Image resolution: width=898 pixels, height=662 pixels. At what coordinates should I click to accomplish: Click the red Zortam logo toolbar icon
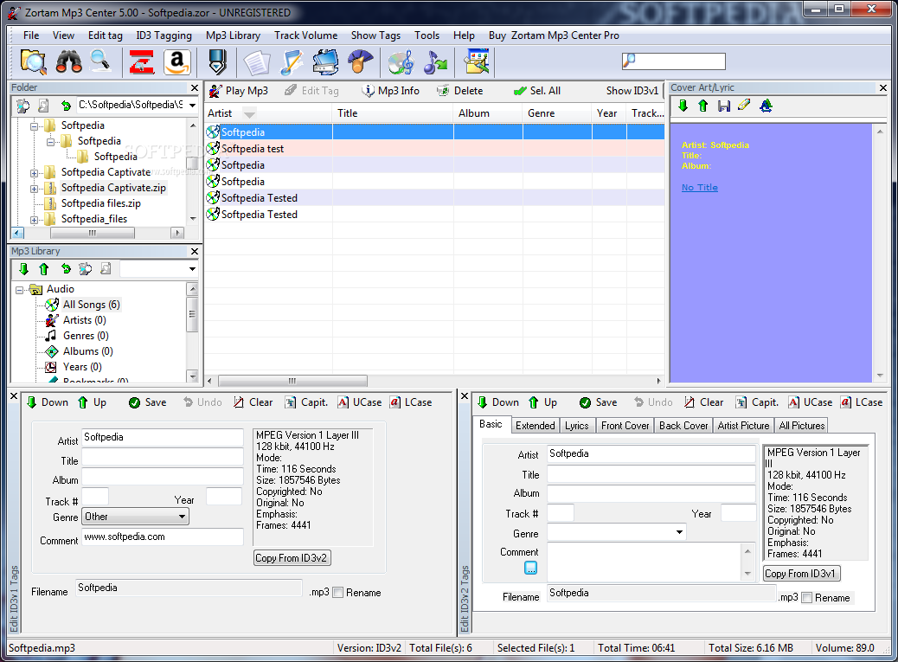coord(141,61)
